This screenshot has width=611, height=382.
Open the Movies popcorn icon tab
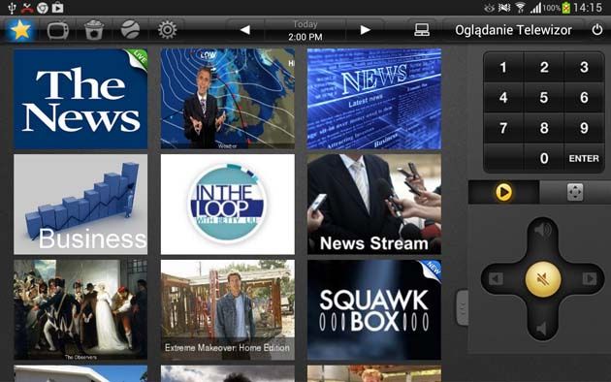(x=94, y=30)
